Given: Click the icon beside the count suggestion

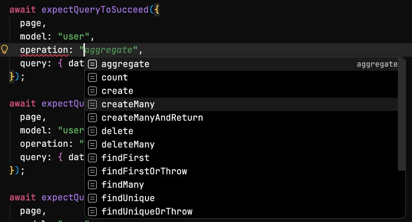Looking at the screenshot, I should point(92,77).
